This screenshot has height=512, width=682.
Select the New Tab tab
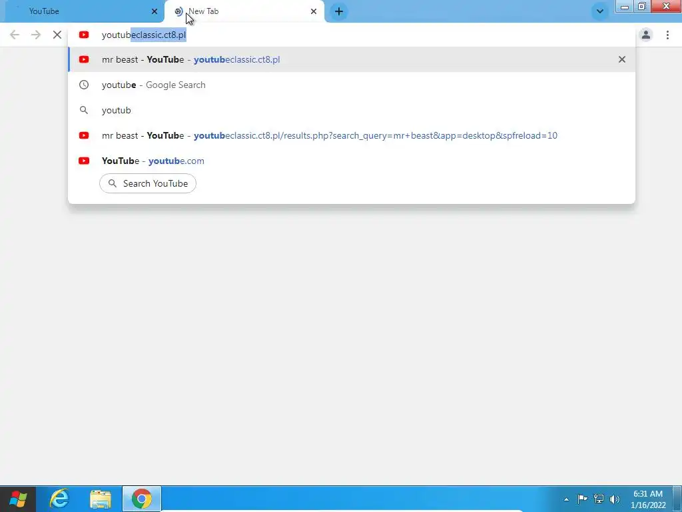244,11
